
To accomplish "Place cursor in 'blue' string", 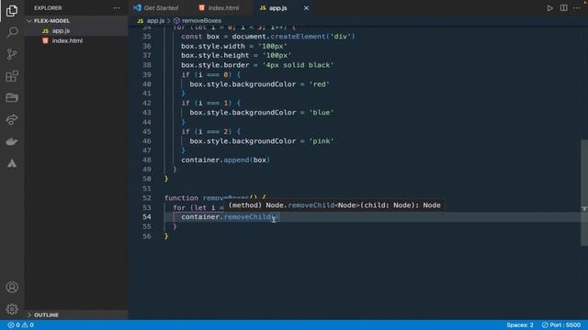I will click(x=322, y=113).
